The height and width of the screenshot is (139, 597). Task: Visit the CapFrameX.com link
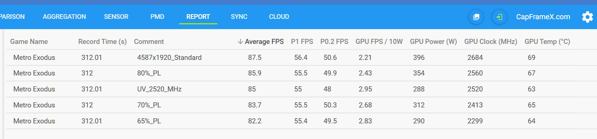pyautogui.click(x=543, y=17)
